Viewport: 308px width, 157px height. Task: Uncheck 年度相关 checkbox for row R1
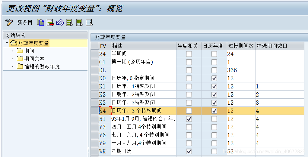189,119
